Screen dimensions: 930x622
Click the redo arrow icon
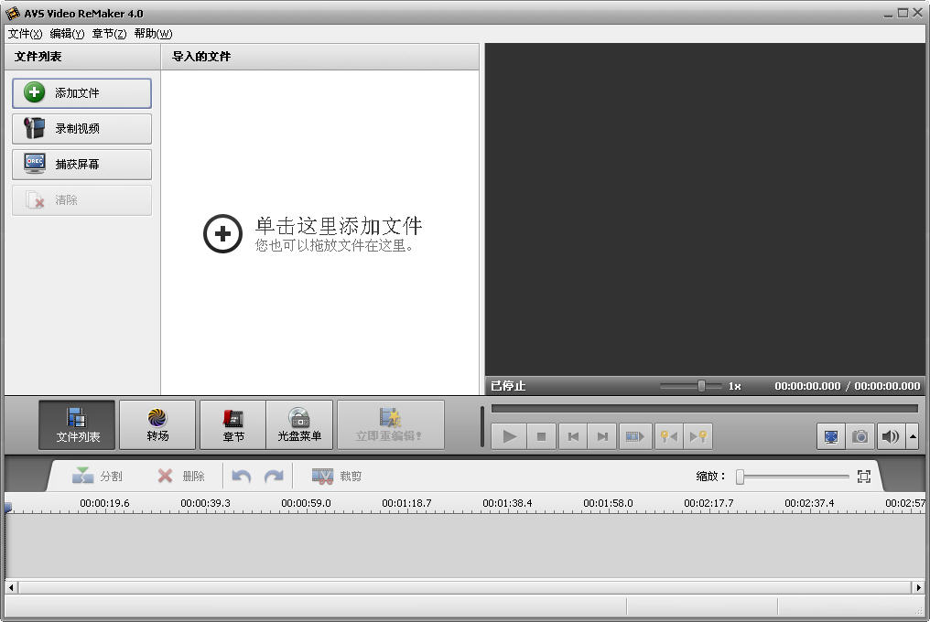271,476
